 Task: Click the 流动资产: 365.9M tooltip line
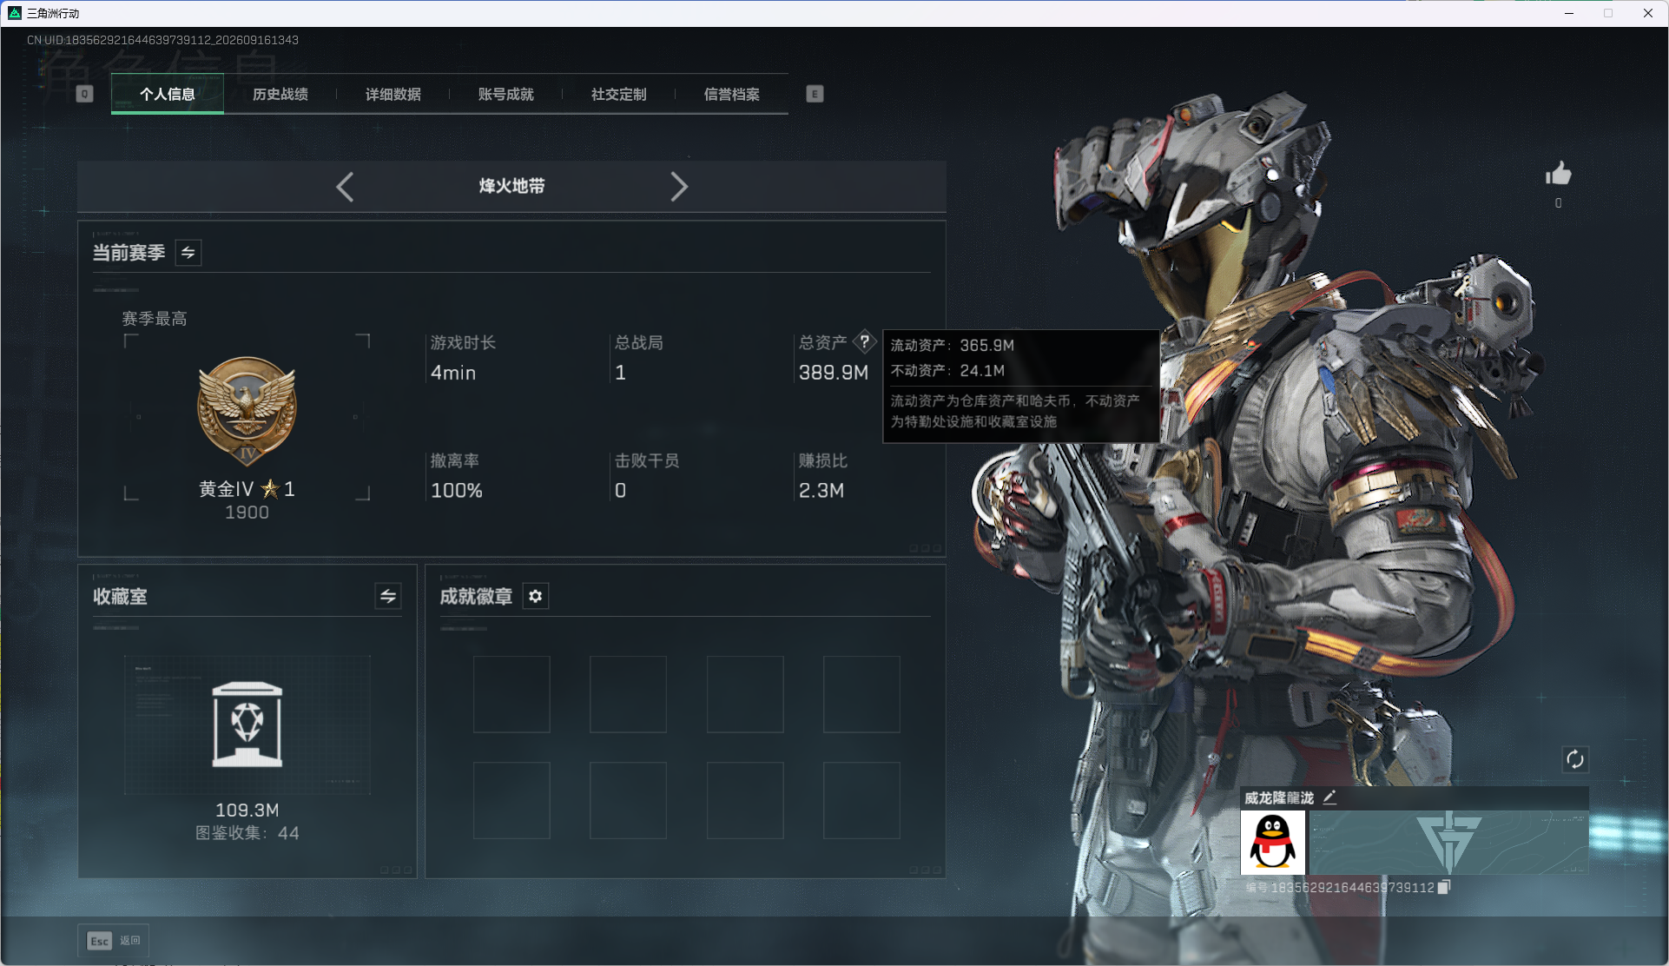[x=953, y=346]
